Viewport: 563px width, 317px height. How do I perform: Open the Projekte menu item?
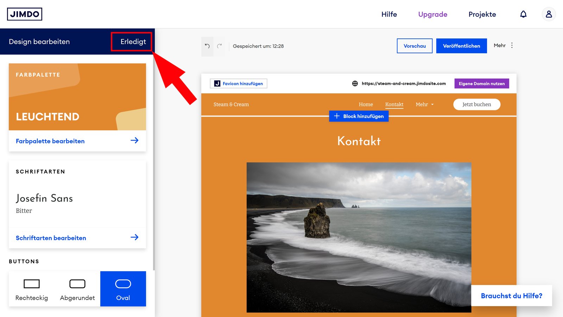click(x=482, y=14)
